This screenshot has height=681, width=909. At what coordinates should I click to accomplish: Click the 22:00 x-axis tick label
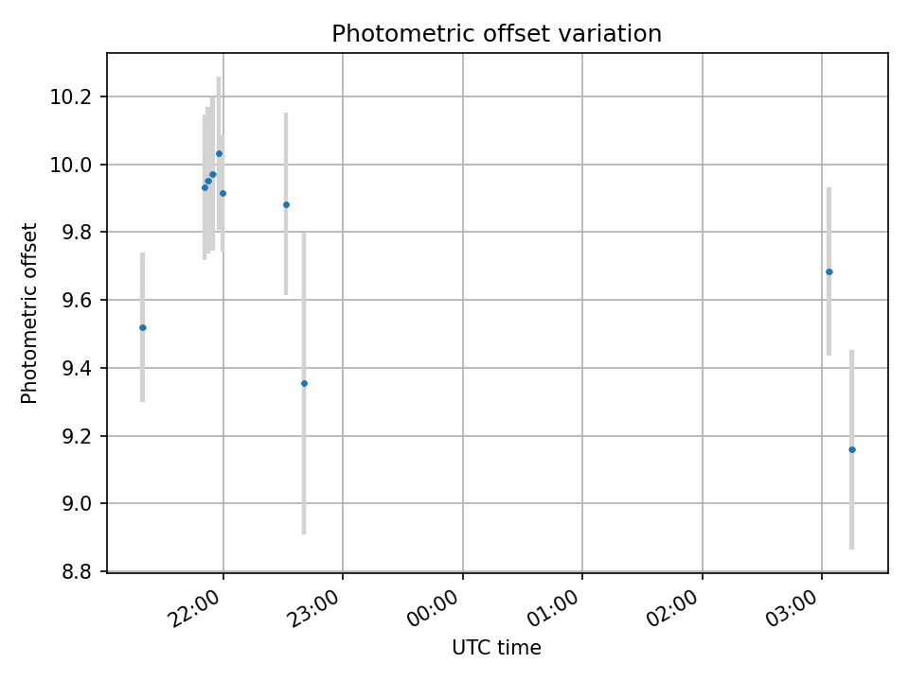(x=196, y=609)
